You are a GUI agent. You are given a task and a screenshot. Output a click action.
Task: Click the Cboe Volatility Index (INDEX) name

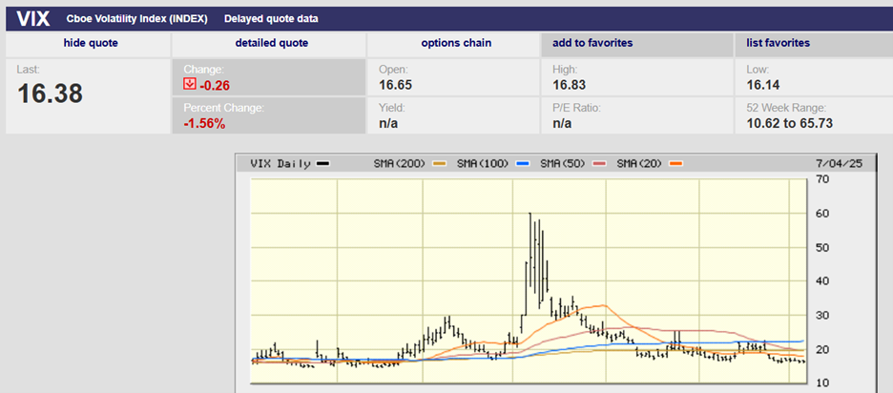(x=136, y=19)
